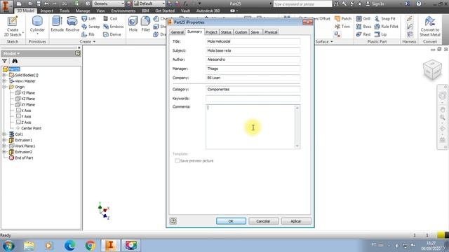The image size is (449, 252).
Task: Expand the Extrusion2 feature node
Action: click(x=4, y=152)
